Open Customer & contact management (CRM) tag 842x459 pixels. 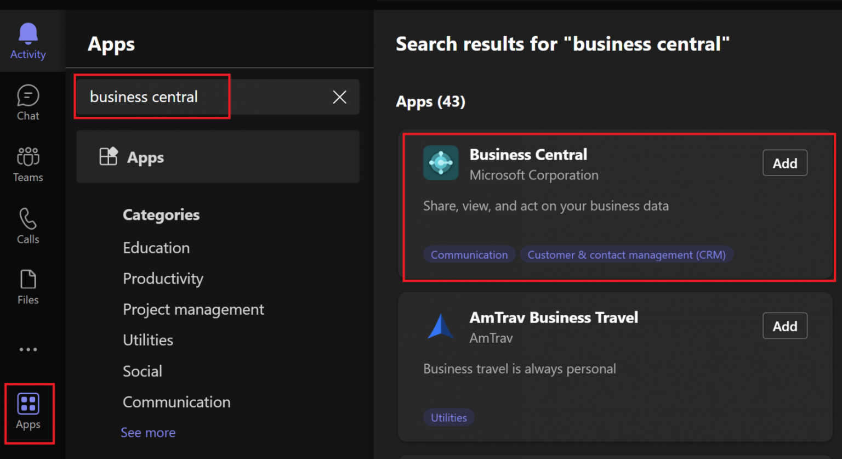click(627, 254)
